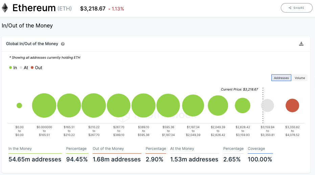The image size is (315, 175).
Task: Click the 'Showing all addresses currently holding ETH' note
Action: [45, 58]
